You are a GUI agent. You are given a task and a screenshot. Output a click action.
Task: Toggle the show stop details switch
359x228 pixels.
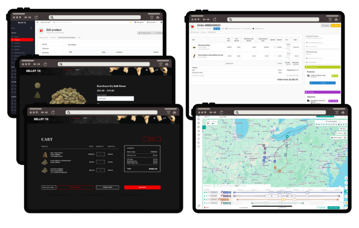click(236, 186)
